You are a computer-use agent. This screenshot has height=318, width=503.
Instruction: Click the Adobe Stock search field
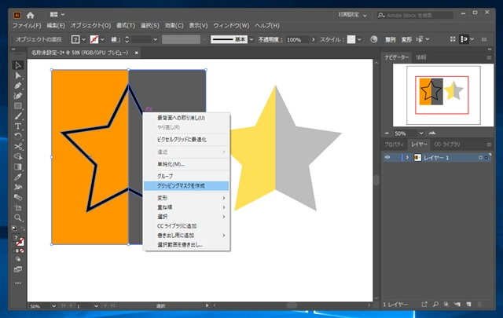pyautogui.click(x=415, y=15)
